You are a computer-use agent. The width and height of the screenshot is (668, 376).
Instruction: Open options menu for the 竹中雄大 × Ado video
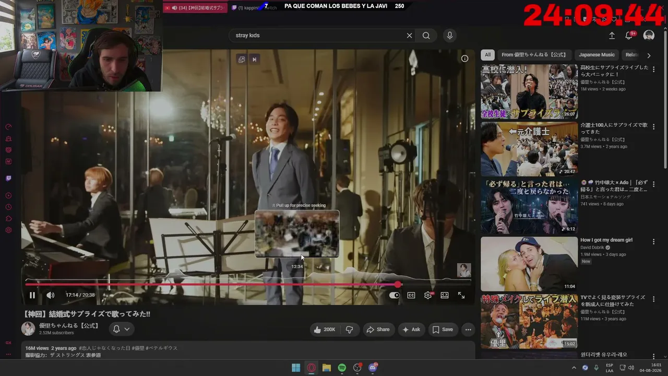[653, 184]
